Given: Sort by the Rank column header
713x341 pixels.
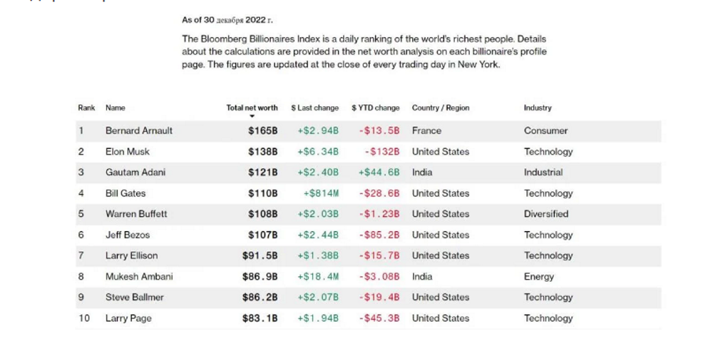Looking at the screenshot, I should point(86,108).
